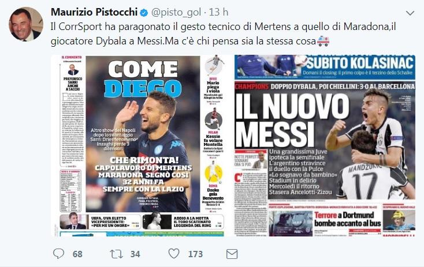Click the Terrore a Dortmund headline in image
Viewport: 424px width, 267px height.
348,219
